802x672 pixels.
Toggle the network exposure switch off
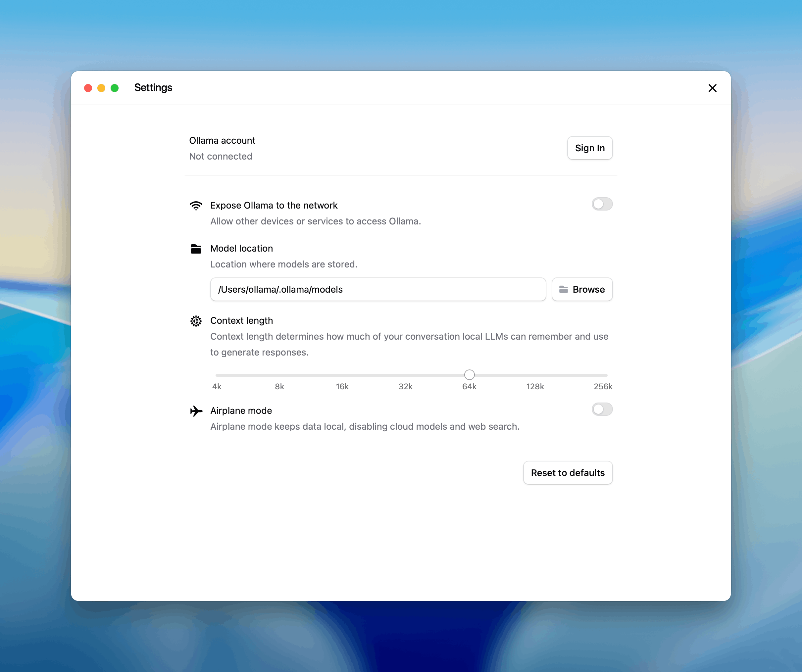(602, 204)
